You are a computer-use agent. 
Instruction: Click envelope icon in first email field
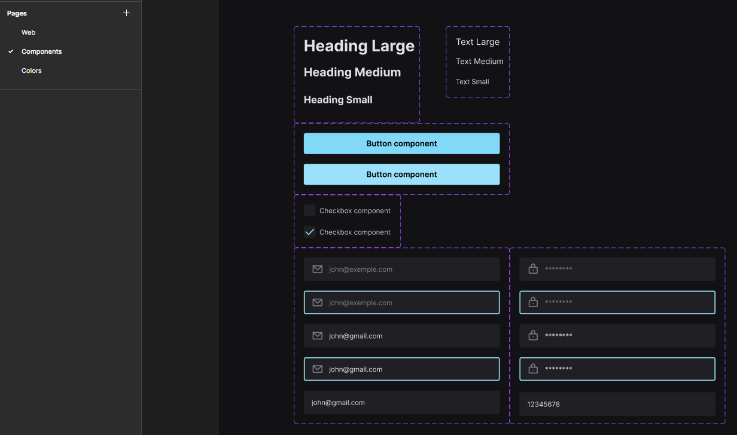pos(318,269)
